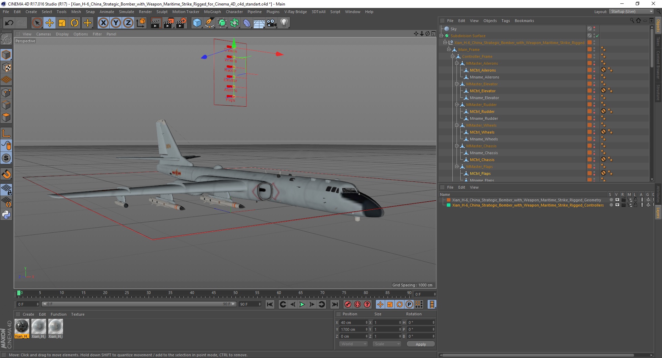The image size is (662, 358).
Task: Switch to Polygons mode
Action: coord(6,118)
